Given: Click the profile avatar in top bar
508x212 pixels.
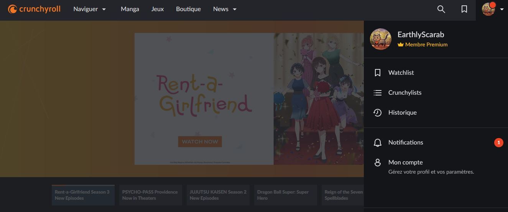Looking at the screenshot, I should pos(488,9).
